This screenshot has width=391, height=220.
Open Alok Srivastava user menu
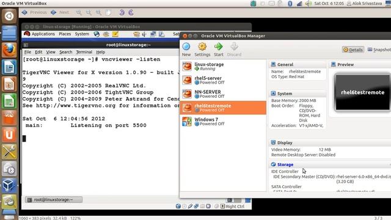[x=364, y=4]
